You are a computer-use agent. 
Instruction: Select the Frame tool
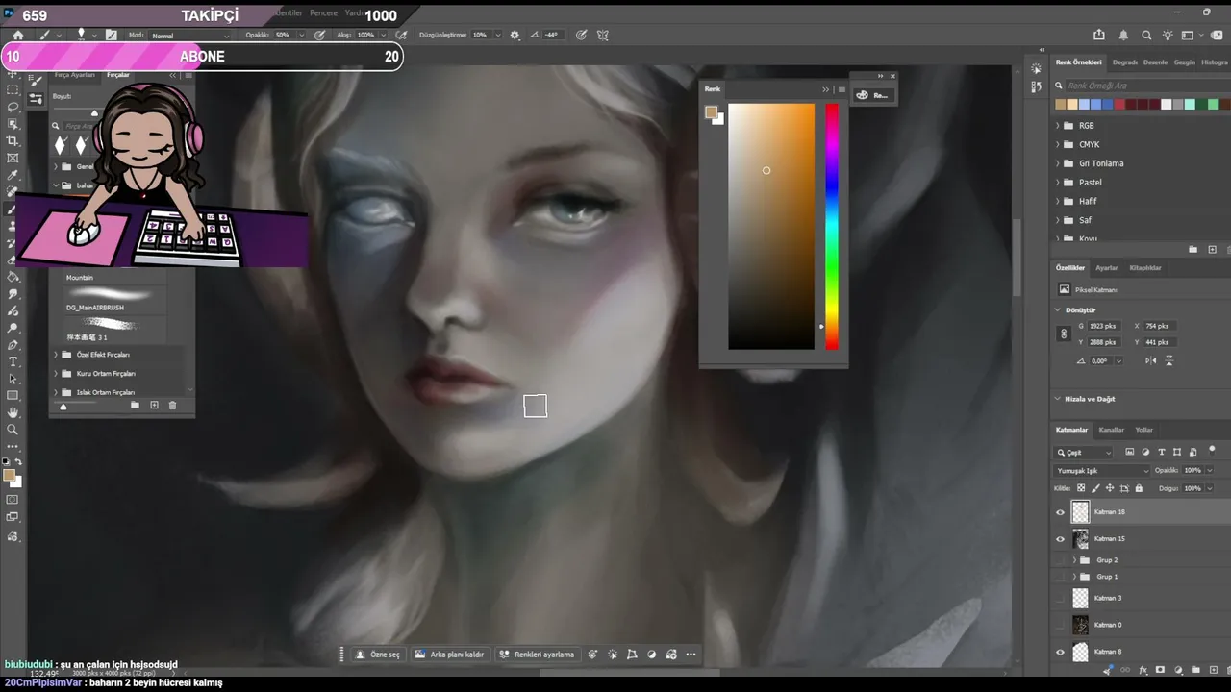point(13,158)
